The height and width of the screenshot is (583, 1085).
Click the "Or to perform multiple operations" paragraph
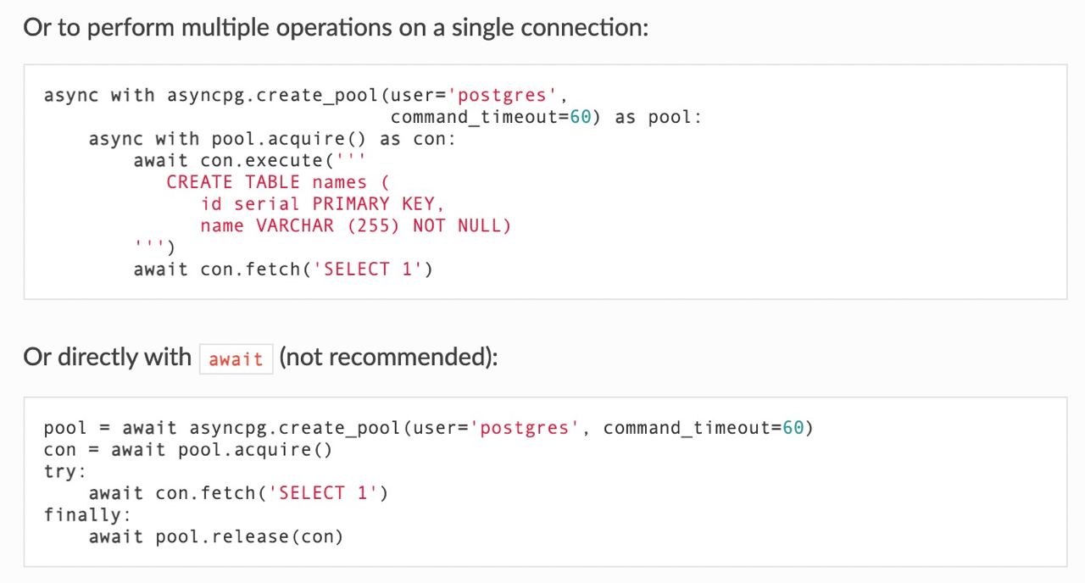(x=336, y=28)
